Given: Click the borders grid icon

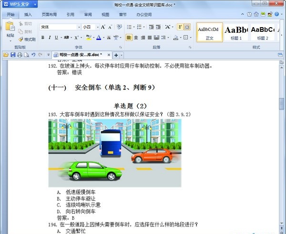Looking at the screenshot, I should click(186, 38).
